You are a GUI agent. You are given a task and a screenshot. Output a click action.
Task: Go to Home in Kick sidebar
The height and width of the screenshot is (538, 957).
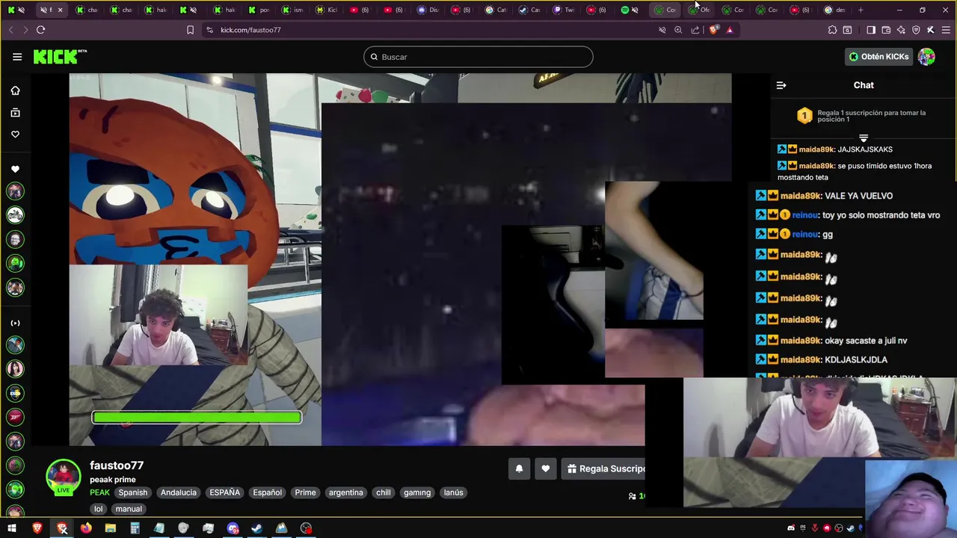(x=15, y=90)
